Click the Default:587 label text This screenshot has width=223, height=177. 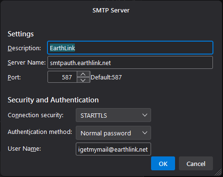click(x=106, y=77)
